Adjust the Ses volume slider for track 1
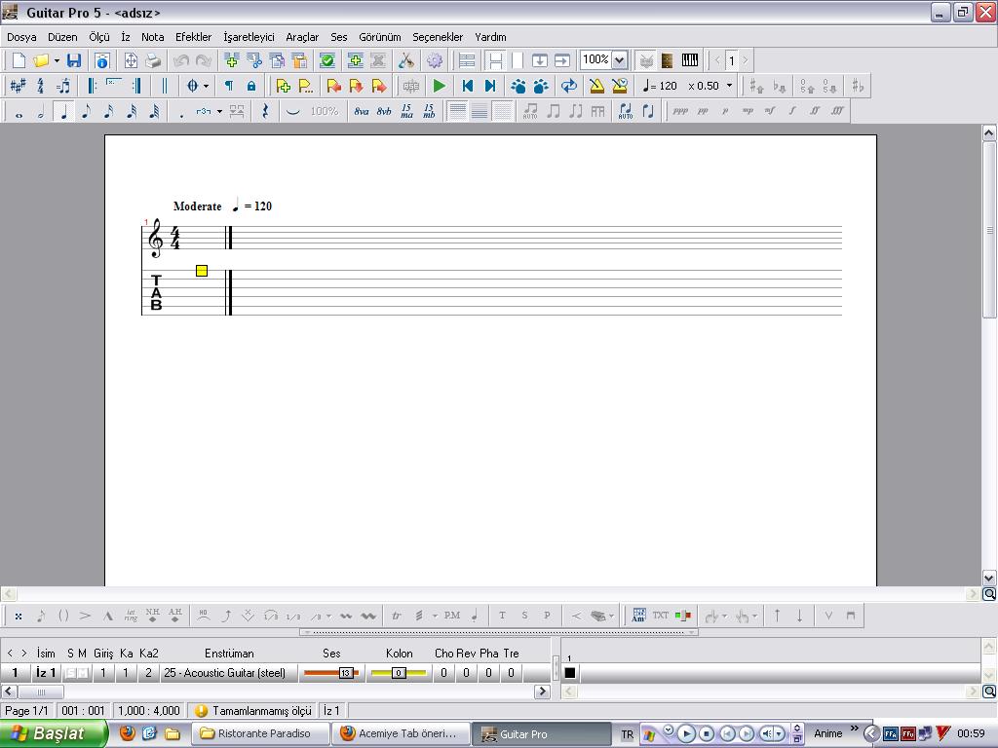 [x=345, y=673]
